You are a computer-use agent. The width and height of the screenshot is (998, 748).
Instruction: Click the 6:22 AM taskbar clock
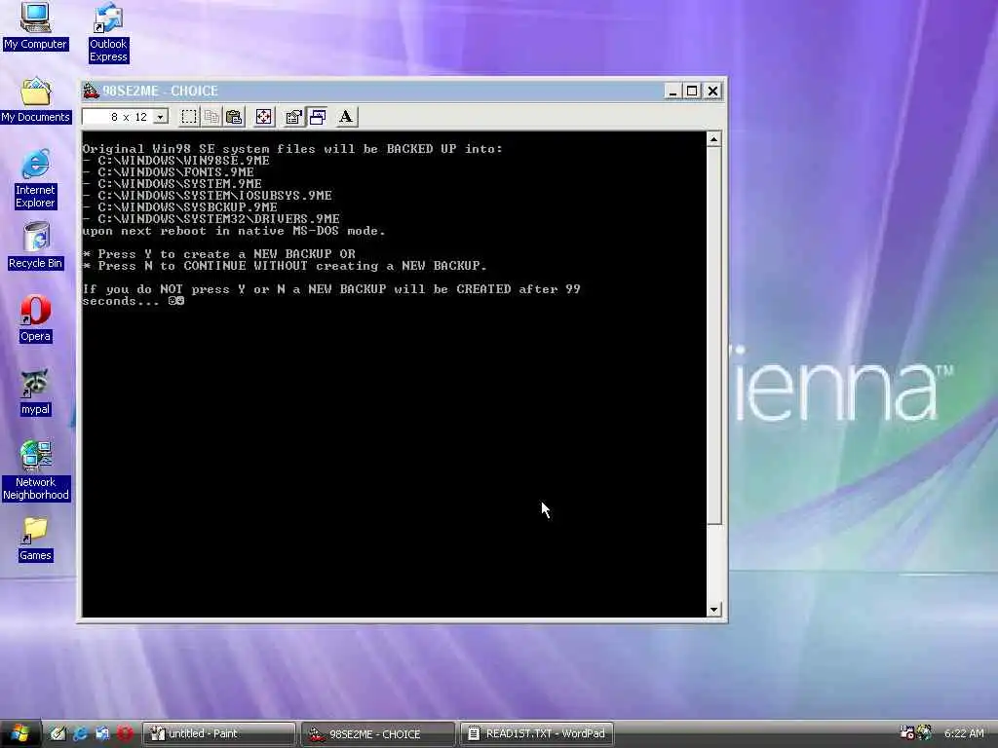click(964, 734)
